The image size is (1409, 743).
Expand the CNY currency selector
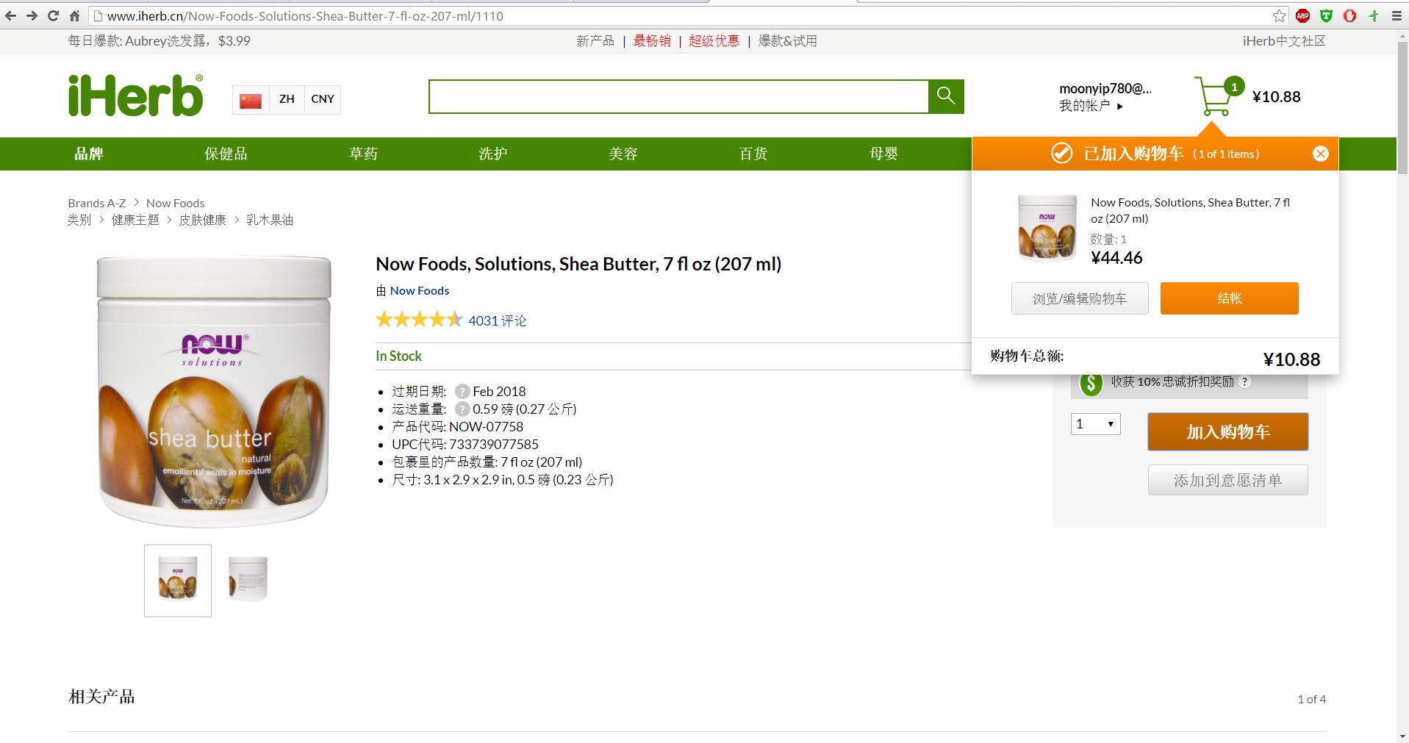[x=323, y=99]
